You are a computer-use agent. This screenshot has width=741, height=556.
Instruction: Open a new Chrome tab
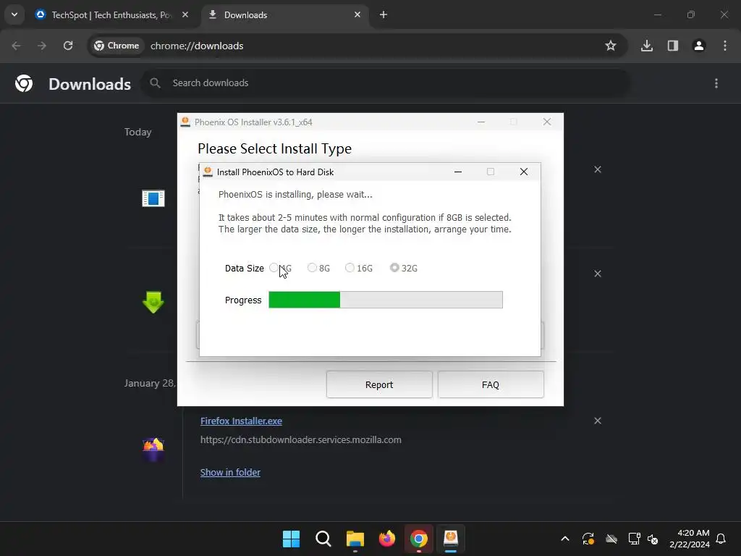[x=384, y=14]
